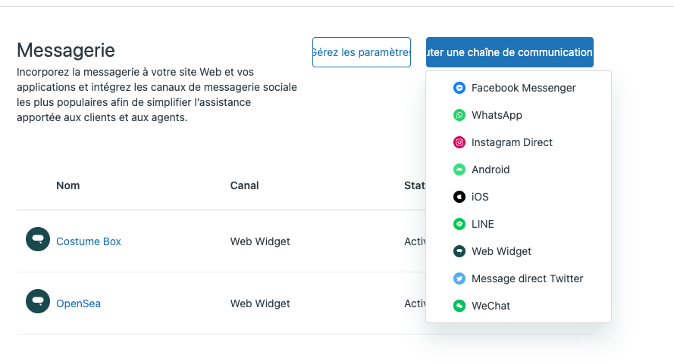The image size is (674, 364).
Task: Select WhatsApp channel menu entry
Action: 519,115
